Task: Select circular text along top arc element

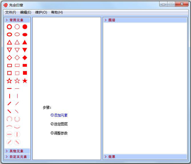Action: coord(9,119)
